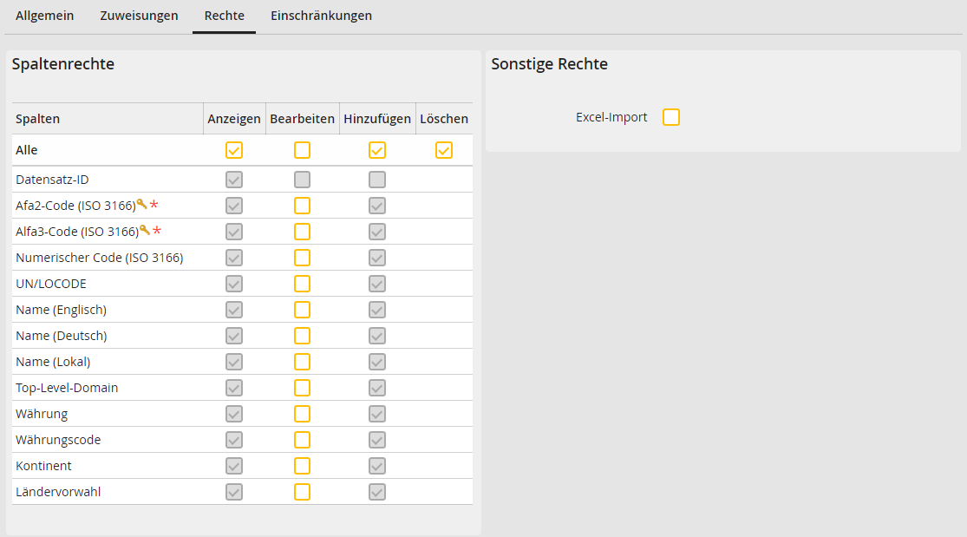Check Bearbeiten for Währung
This screenshot has height=537, width=967.
tap(302, 413)
